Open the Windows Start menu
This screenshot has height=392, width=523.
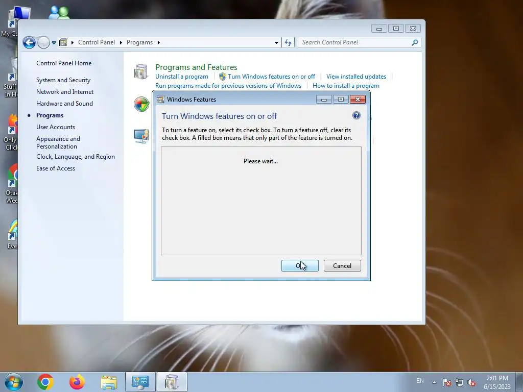[x=14, y=382]
